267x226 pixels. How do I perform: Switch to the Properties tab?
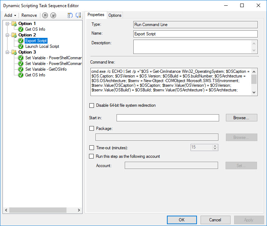click(96, 15)
